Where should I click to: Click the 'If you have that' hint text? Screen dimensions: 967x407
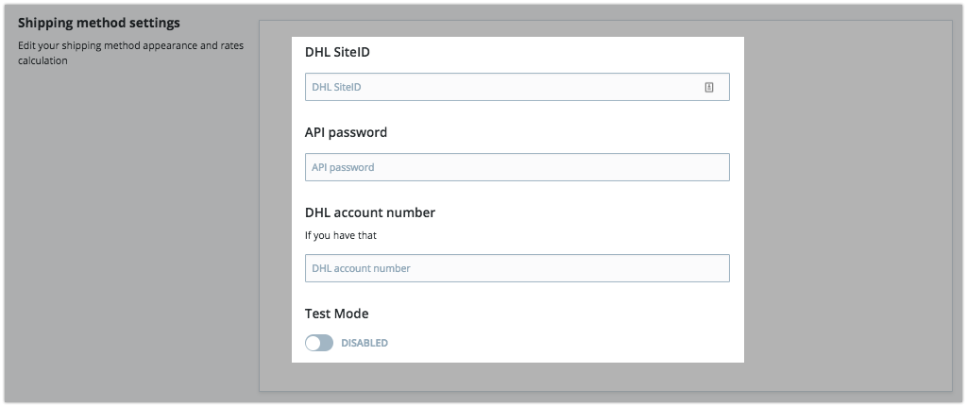[340, 235]
